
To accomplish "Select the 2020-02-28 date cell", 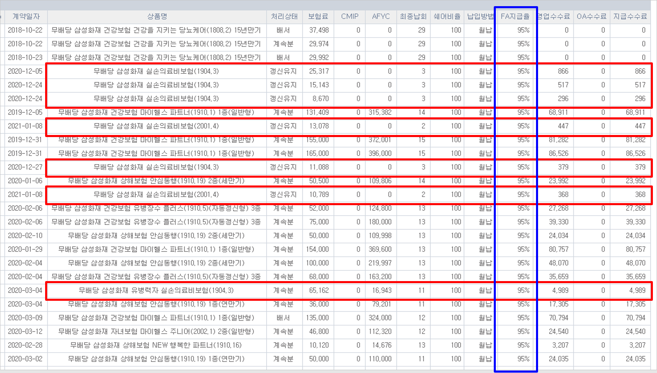I will point(25,345).
